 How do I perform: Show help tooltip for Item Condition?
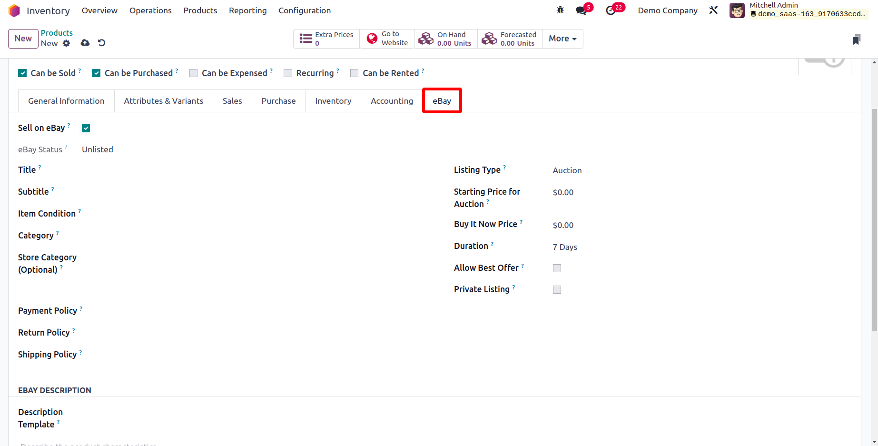pyautogui.click(x=79, y=211)
